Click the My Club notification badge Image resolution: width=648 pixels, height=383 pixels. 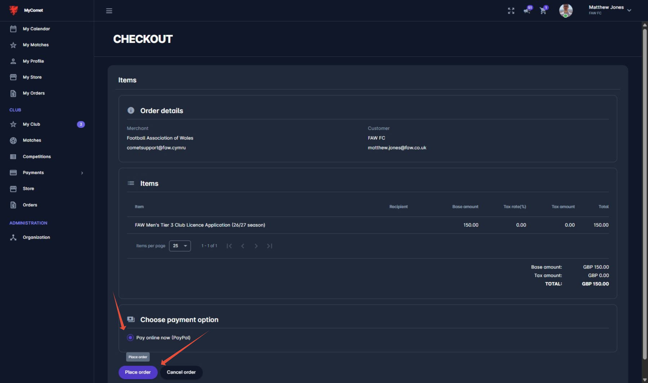point(81,124)
